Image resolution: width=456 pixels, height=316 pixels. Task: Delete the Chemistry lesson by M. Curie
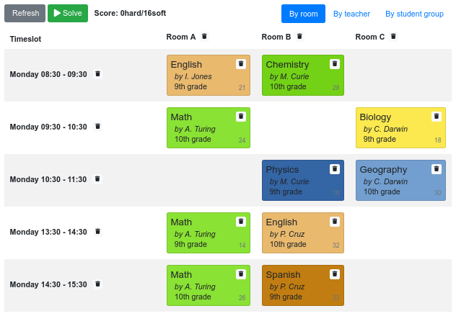[335, 64]
